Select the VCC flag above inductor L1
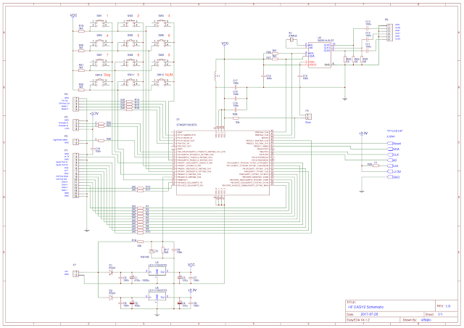Viewport: 464px width, 328px height. click(225, 44)
